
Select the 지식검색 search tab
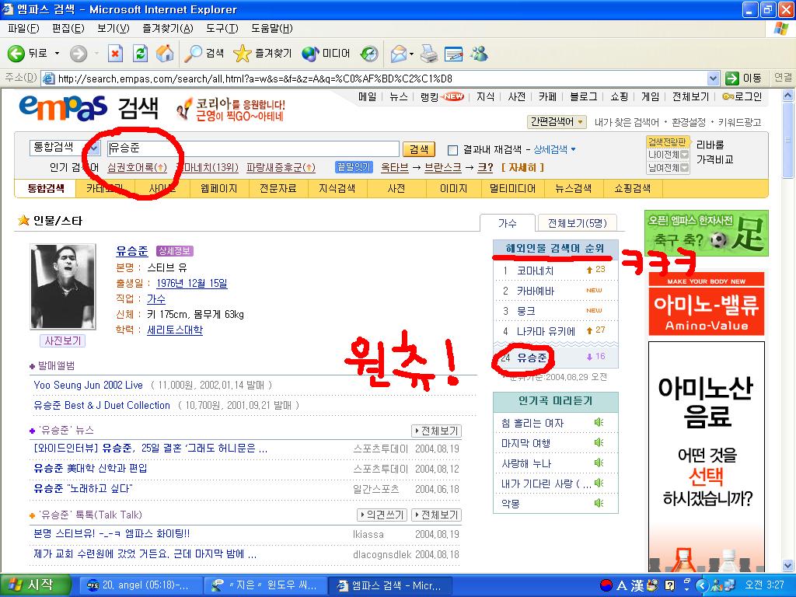click(337, 188)
